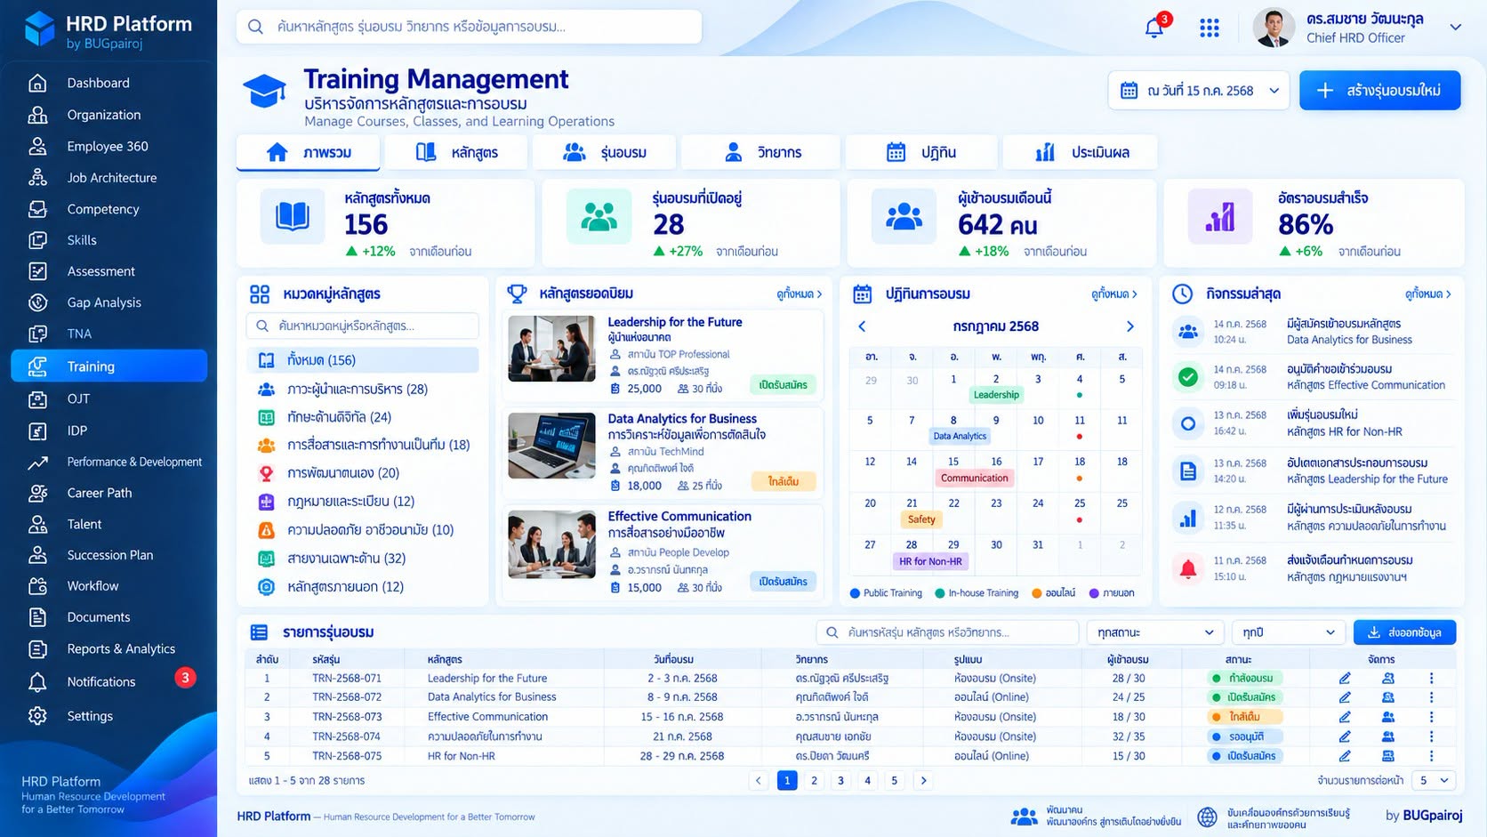This screenshot has height=837, width=1487.
Task: Go to next month in training calendar
Action: tap(1129, 326)
